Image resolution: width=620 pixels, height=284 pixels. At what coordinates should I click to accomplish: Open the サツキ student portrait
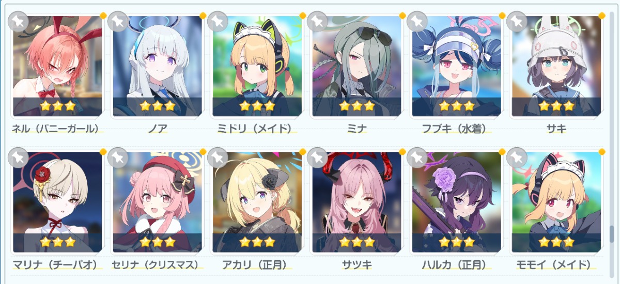point(357,202)
